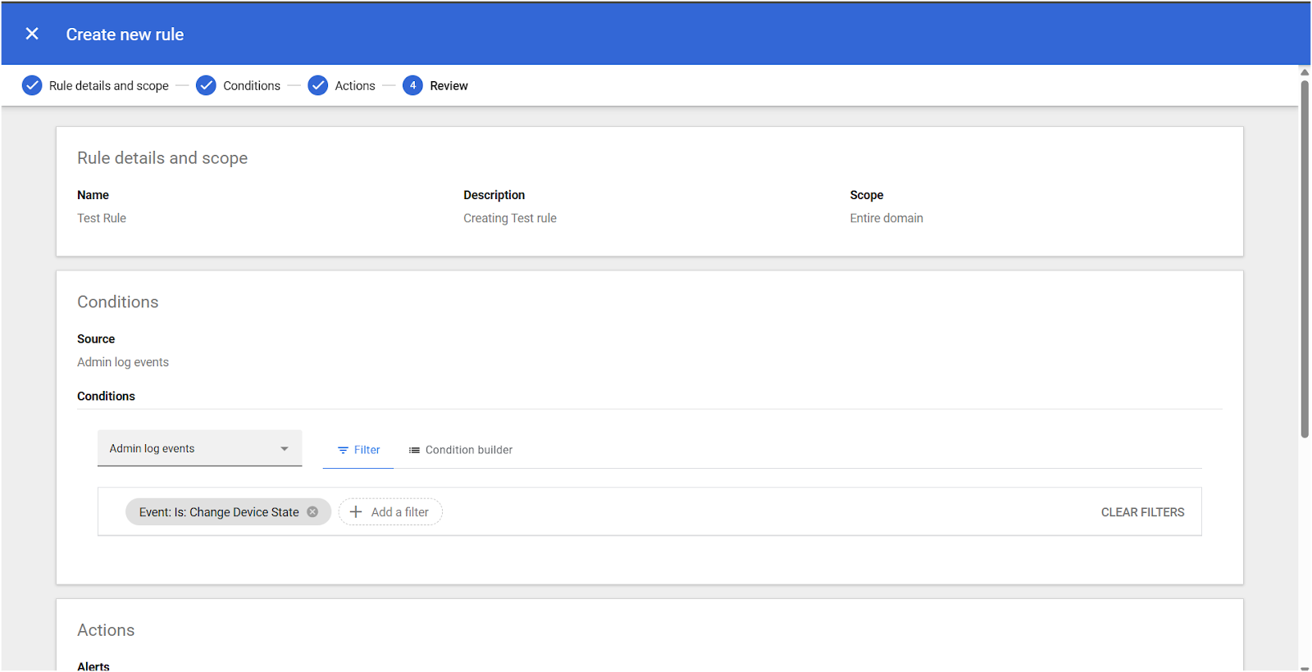Click the plus icon to add a filter

coord(356,511)
